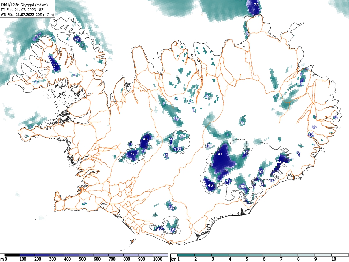The width and height of the screenshot is (349, 262).
Task: Click the '71' visibility value on the map
Action: pyautogui.click(x=228, y=182)
